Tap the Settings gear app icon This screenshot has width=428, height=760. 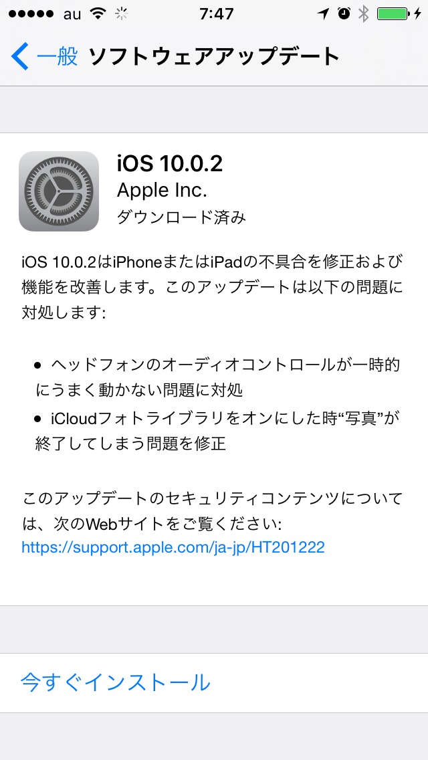pyautogui.click(x=59, y=191)
